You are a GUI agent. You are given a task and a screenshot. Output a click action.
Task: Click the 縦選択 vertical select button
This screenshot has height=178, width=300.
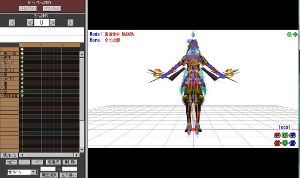tap(53, 162)
